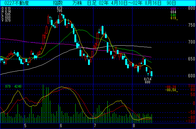Click the red oscillator value -88.28
This screenshot has width=196, height=129.
click(171, 87)
